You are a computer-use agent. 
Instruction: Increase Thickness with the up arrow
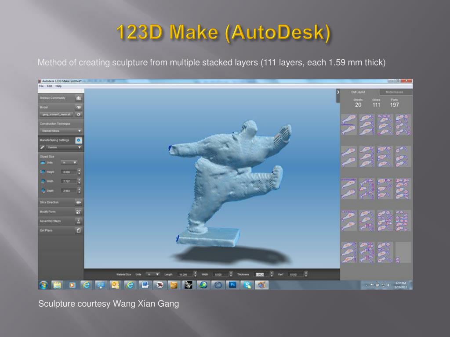272,273
